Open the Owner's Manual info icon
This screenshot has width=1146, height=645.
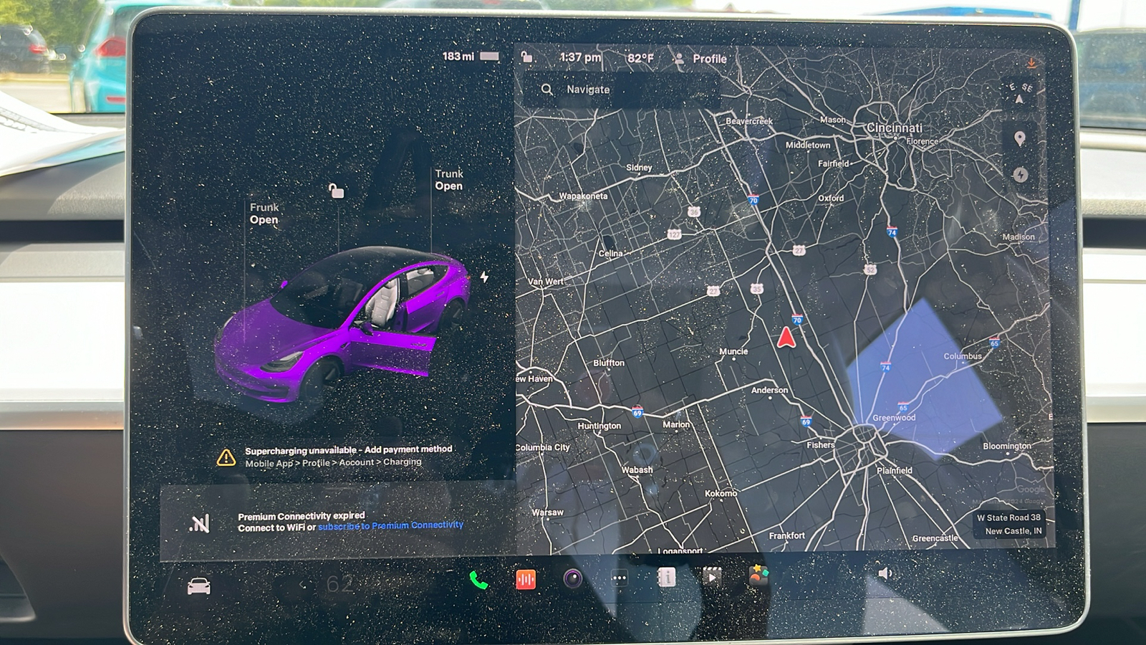click(x=666, y=577)
